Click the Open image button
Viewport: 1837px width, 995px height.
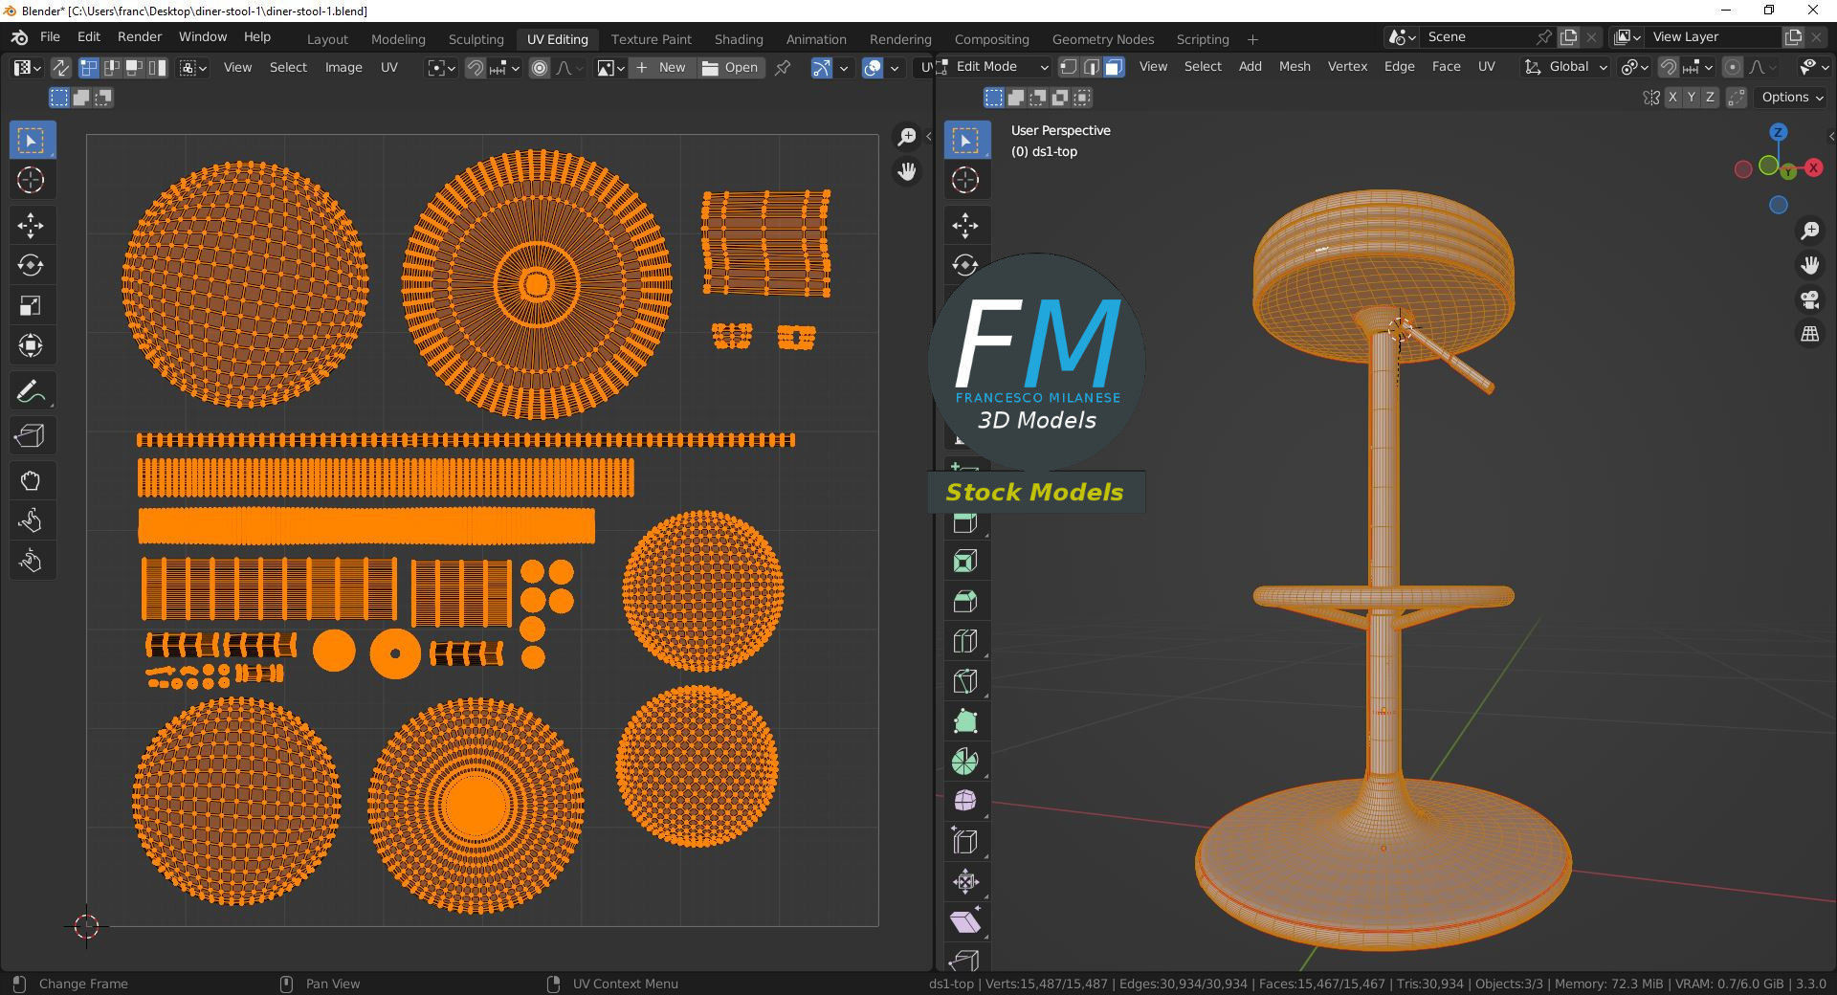(x=730, y=68)
